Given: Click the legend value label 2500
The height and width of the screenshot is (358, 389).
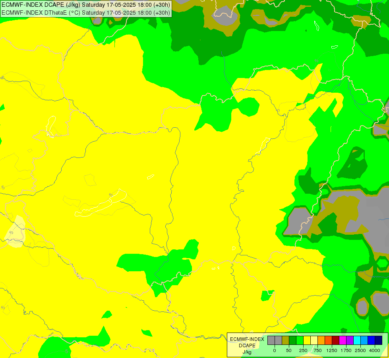Looking at the screenshot, I should coord(360,350).
